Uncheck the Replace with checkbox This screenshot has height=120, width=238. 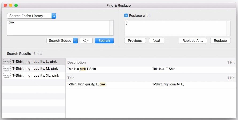pyautogui.click(x=126, y=15)
